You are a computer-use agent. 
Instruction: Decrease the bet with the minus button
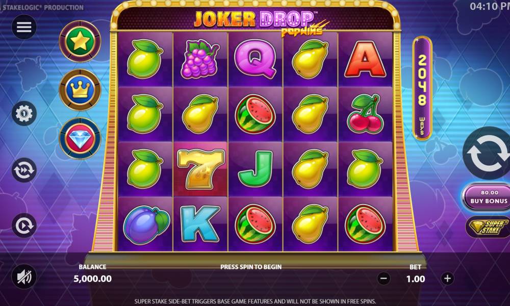[384, 278]
